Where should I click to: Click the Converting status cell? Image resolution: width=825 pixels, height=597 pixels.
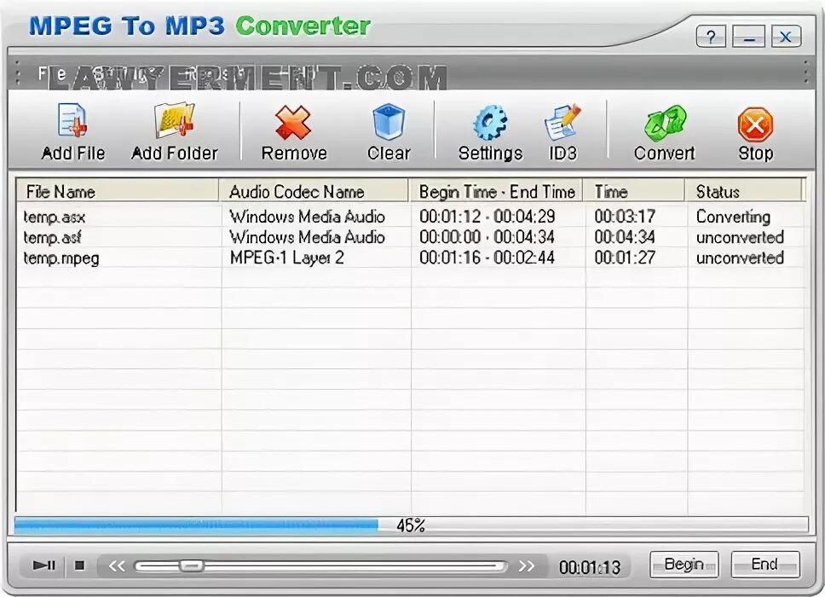tap(733, 217)
